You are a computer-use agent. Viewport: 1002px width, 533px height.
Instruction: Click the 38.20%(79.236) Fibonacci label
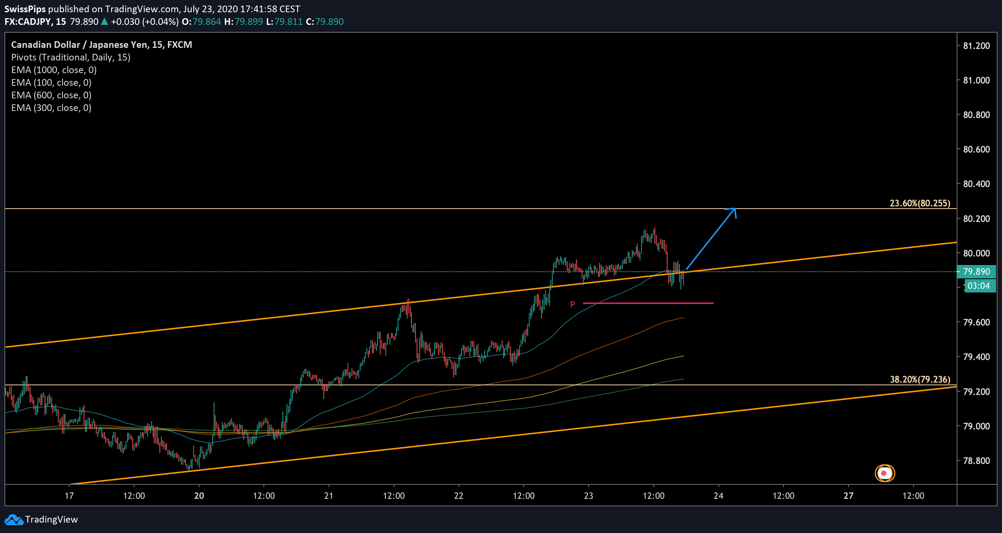(x=919, y=379)
